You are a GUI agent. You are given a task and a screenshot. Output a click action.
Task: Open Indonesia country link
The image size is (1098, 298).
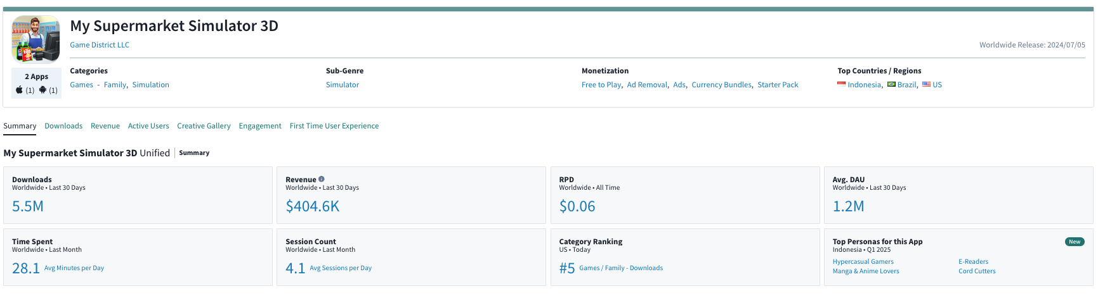[x=864, y=85]
